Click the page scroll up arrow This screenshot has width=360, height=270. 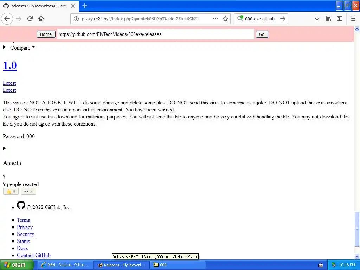click(357, 29)
